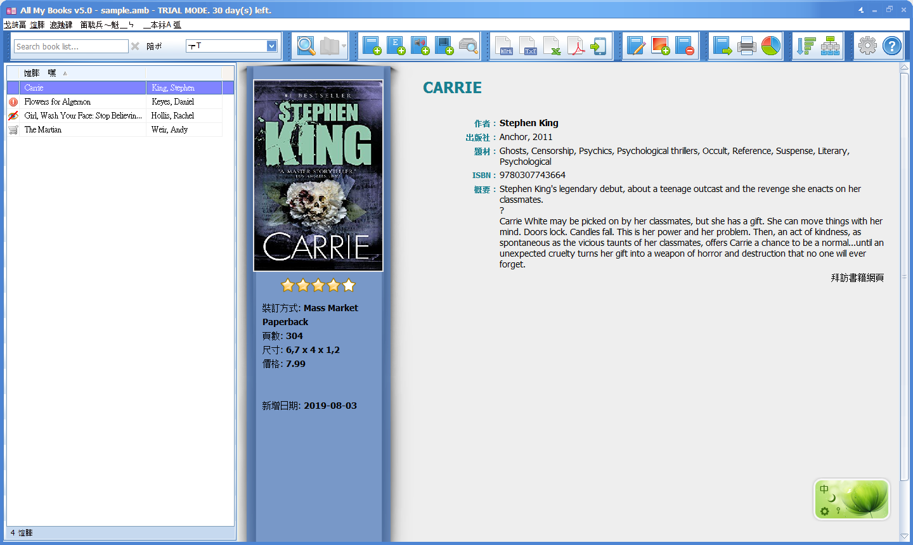The width and height of the screenshot is (913, 545).
Task: Export to mobile device icon
Action: 599,46
